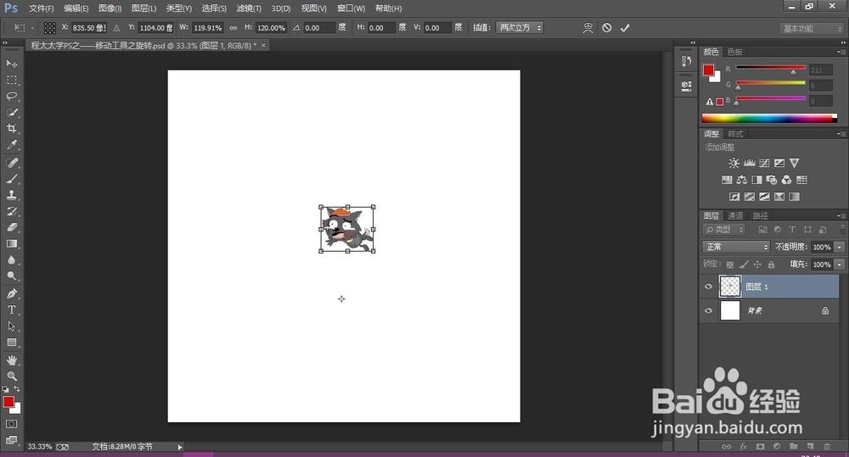
Task: Select the Eyedropper tool
Action: coord(11,144)
